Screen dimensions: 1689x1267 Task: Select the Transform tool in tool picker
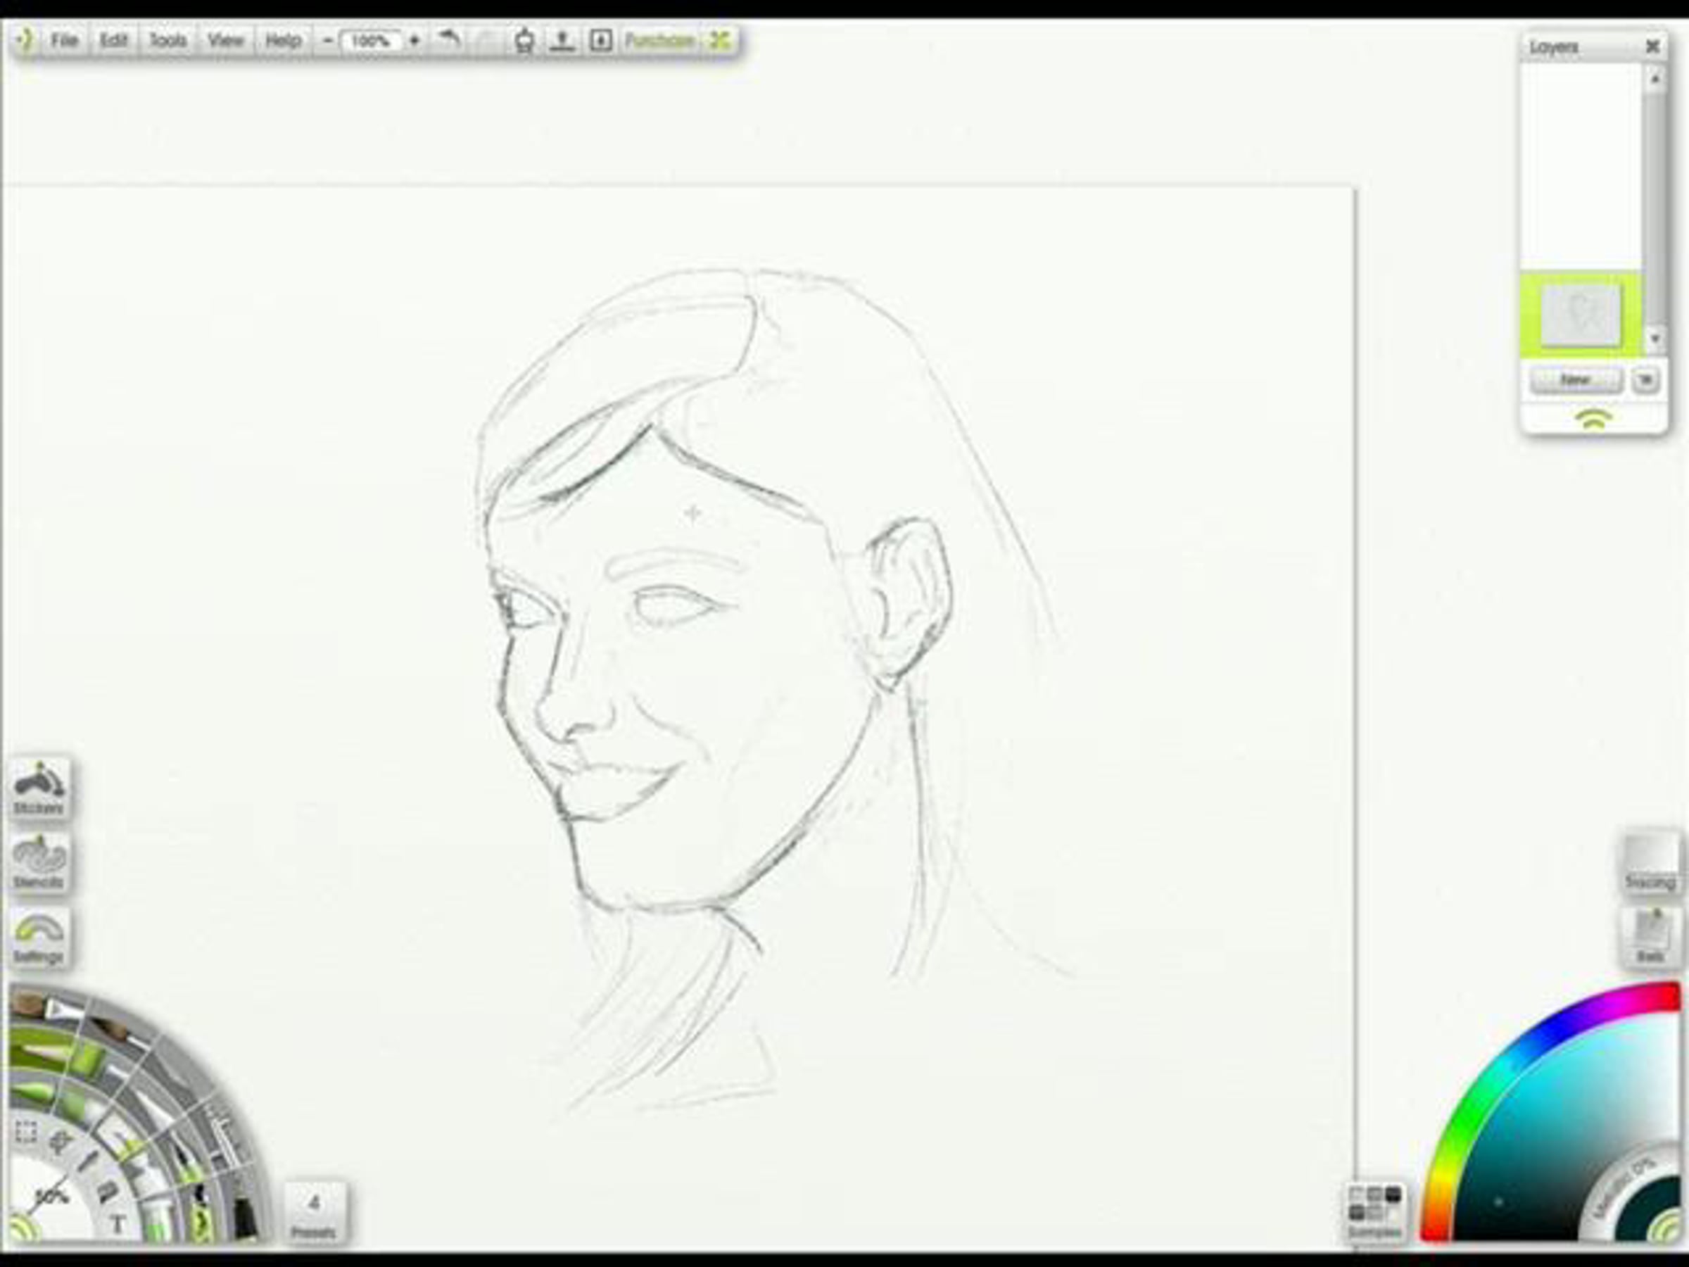(x=60, y=1142)
